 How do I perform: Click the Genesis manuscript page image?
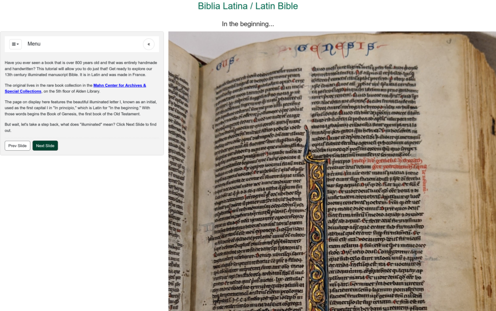(x=332, y=171)
